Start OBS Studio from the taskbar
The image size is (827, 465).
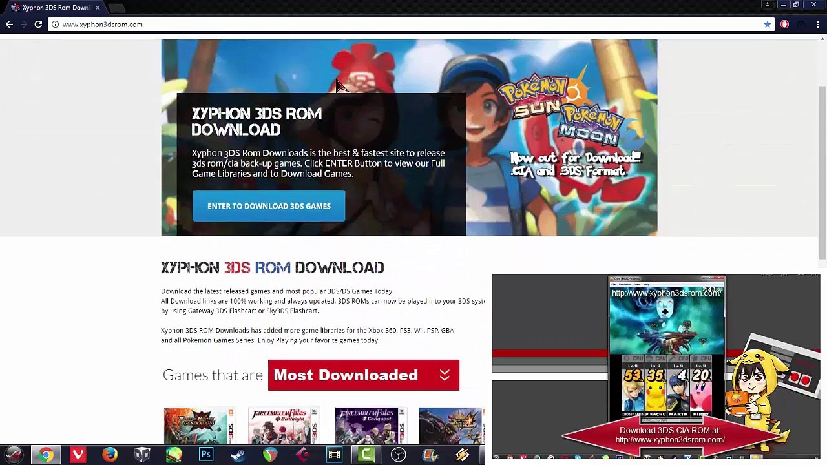point(398,455)
